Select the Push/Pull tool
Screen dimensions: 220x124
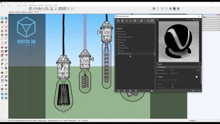coord(6,48)
